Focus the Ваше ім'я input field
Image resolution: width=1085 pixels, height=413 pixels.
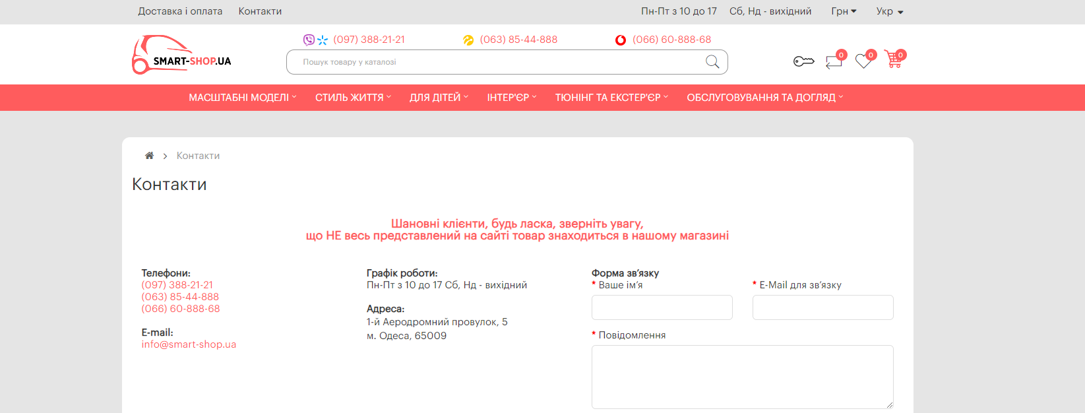662,307
